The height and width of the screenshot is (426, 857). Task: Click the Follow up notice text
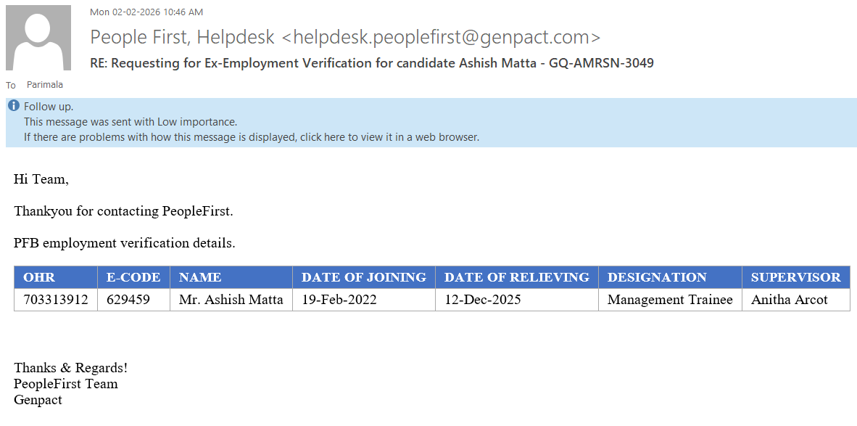tap(49, 107)
